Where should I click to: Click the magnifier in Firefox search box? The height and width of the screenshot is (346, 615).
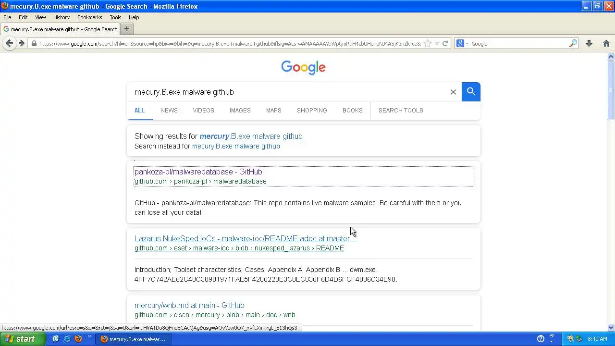(573, 44)
